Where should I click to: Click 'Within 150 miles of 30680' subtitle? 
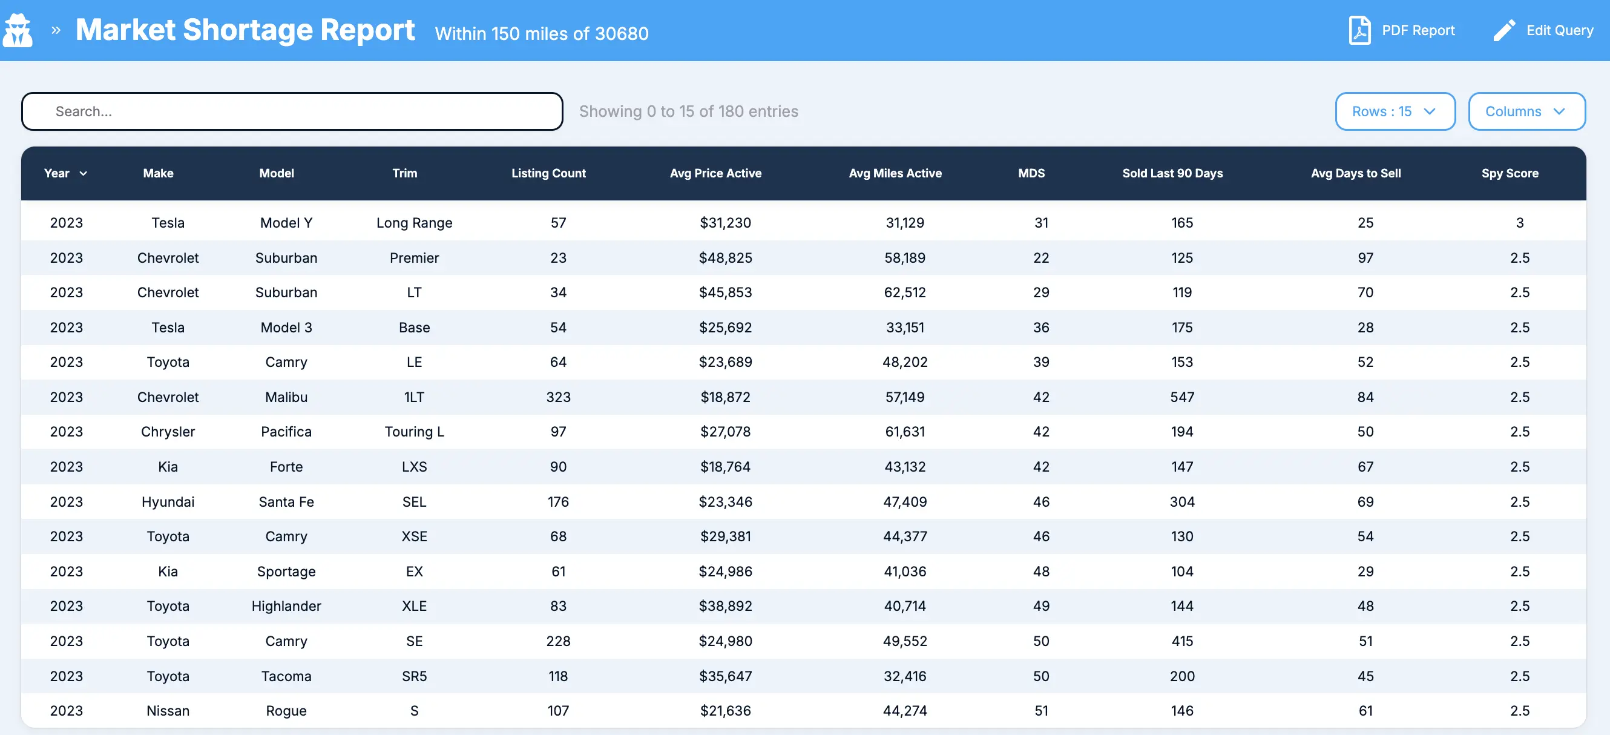[x=542, y=33]
